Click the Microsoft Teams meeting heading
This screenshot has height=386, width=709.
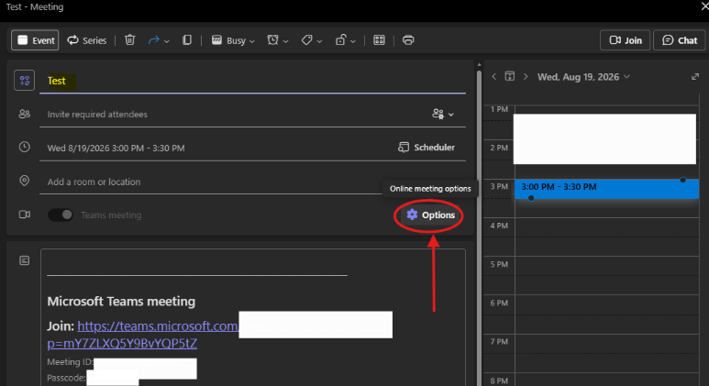pyautogui.click(x=121, y=302)
